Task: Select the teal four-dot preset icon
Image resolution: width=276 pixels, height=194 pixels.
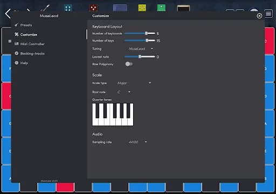Action: (68, 8)
